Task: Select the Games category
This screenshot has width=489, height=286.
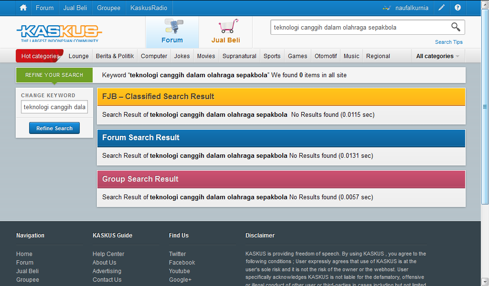Action: (x=298, y=56)
